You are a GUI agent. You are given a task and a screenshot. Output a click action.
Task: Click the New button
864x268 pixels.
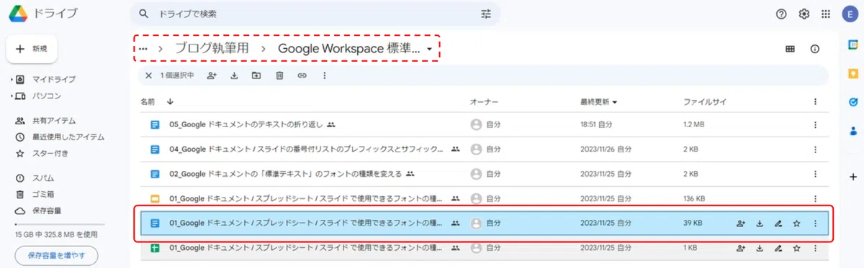tap(32, 48)
